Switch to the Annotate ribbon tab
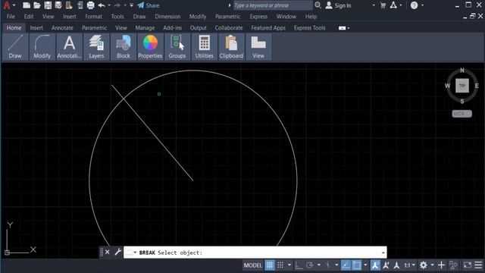This screenshot has width=485, height=273. click(62, 28)
